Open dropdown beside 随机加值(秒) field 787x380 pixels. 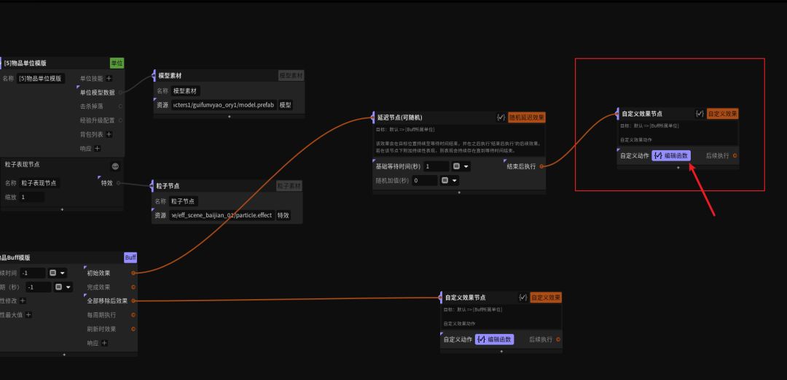coord(449,180)
